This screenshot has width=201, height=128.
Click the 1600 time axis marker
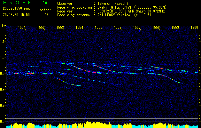[x=194, y=27]
